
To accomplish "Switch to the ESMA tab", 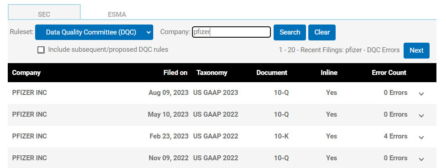I will coord(117,15).
